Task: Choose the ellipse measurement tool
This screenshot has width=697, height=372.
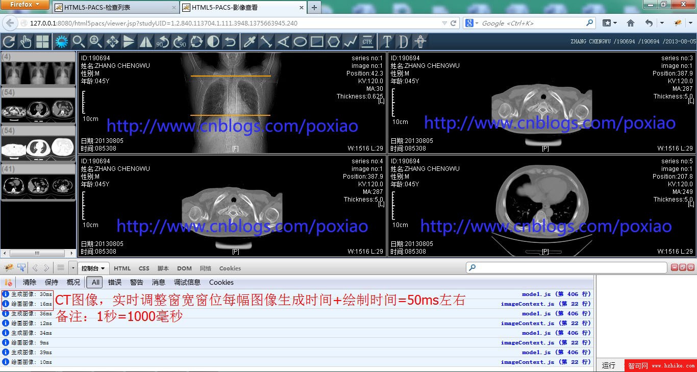Action: pyautogui.click(x=300, y=42)
